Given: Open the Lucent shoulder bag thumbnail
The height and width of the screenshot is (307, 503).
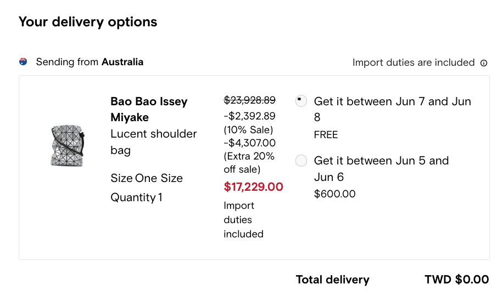Looking at the screenshot, I should click(68, 146).
